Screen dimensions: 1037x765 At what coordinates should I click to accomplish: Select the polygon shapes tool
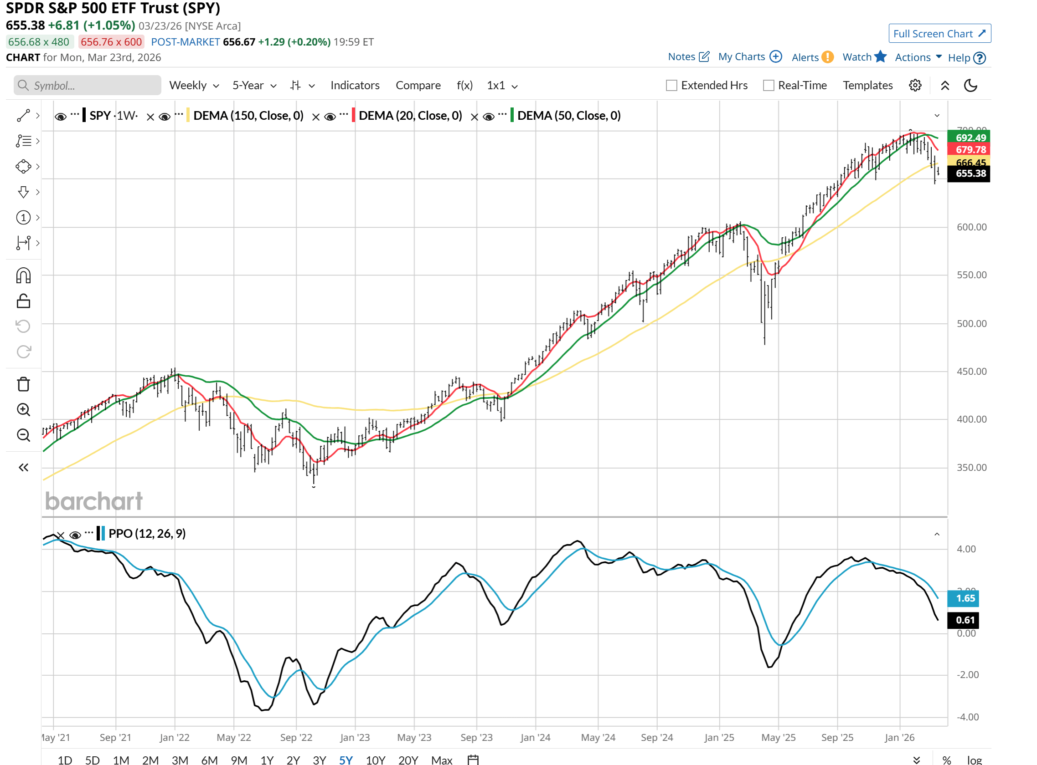23,166
